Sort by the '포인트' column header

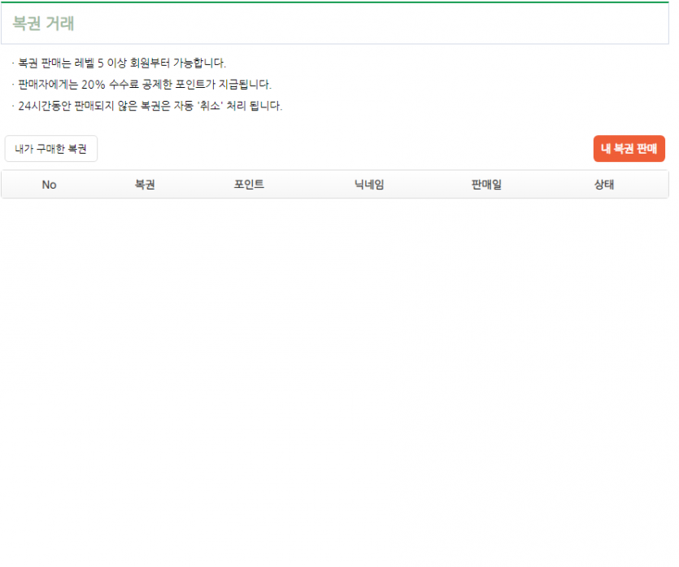[249, 185]
